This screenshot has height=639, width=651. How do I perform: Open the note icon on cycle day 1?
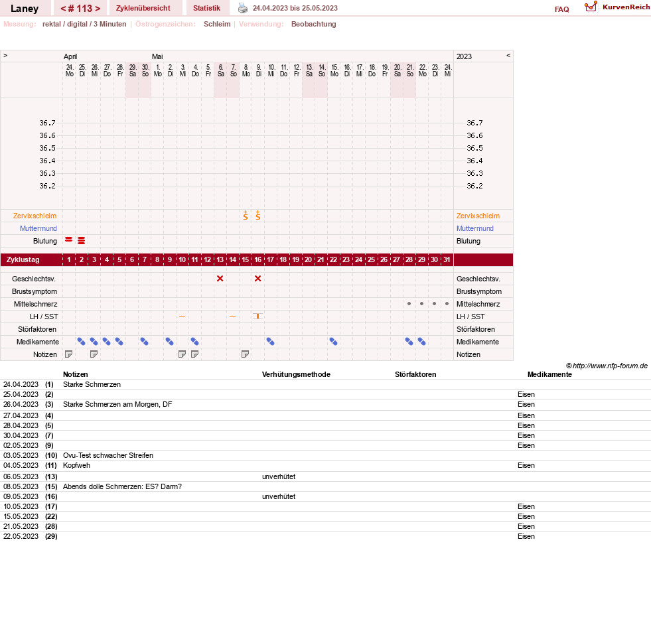point(69,354)
